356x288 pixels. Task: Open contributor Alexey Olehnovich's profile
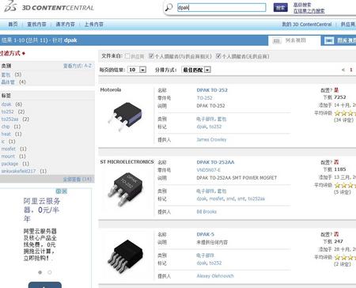pyautogui.click(x=215, y=276)
